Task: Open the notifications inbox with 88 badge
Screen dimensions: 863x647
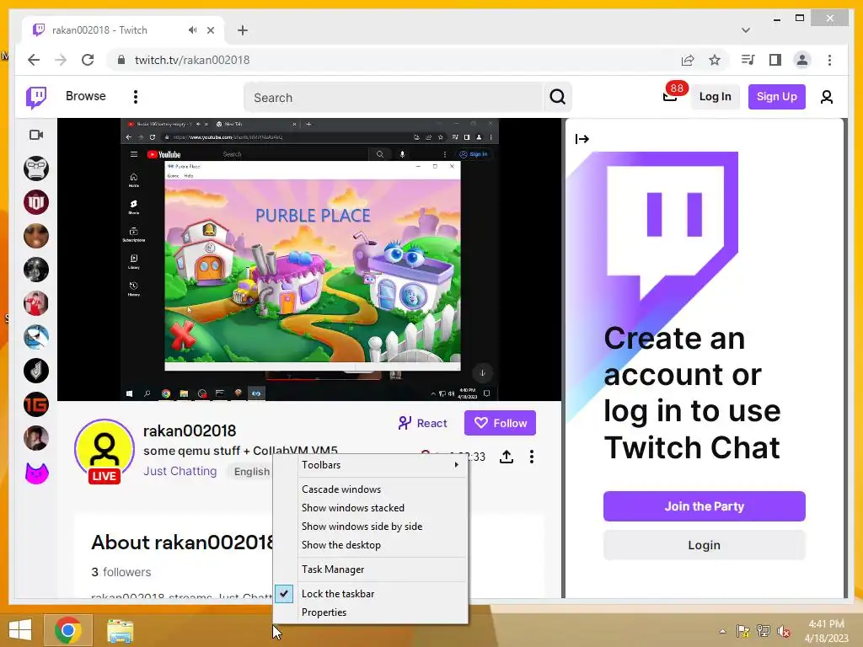Action: [670, 97]
